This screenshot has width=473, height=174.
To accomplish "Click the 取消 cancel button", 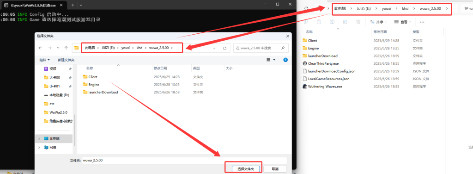I will pyautogui.click(x=275, y=169).
